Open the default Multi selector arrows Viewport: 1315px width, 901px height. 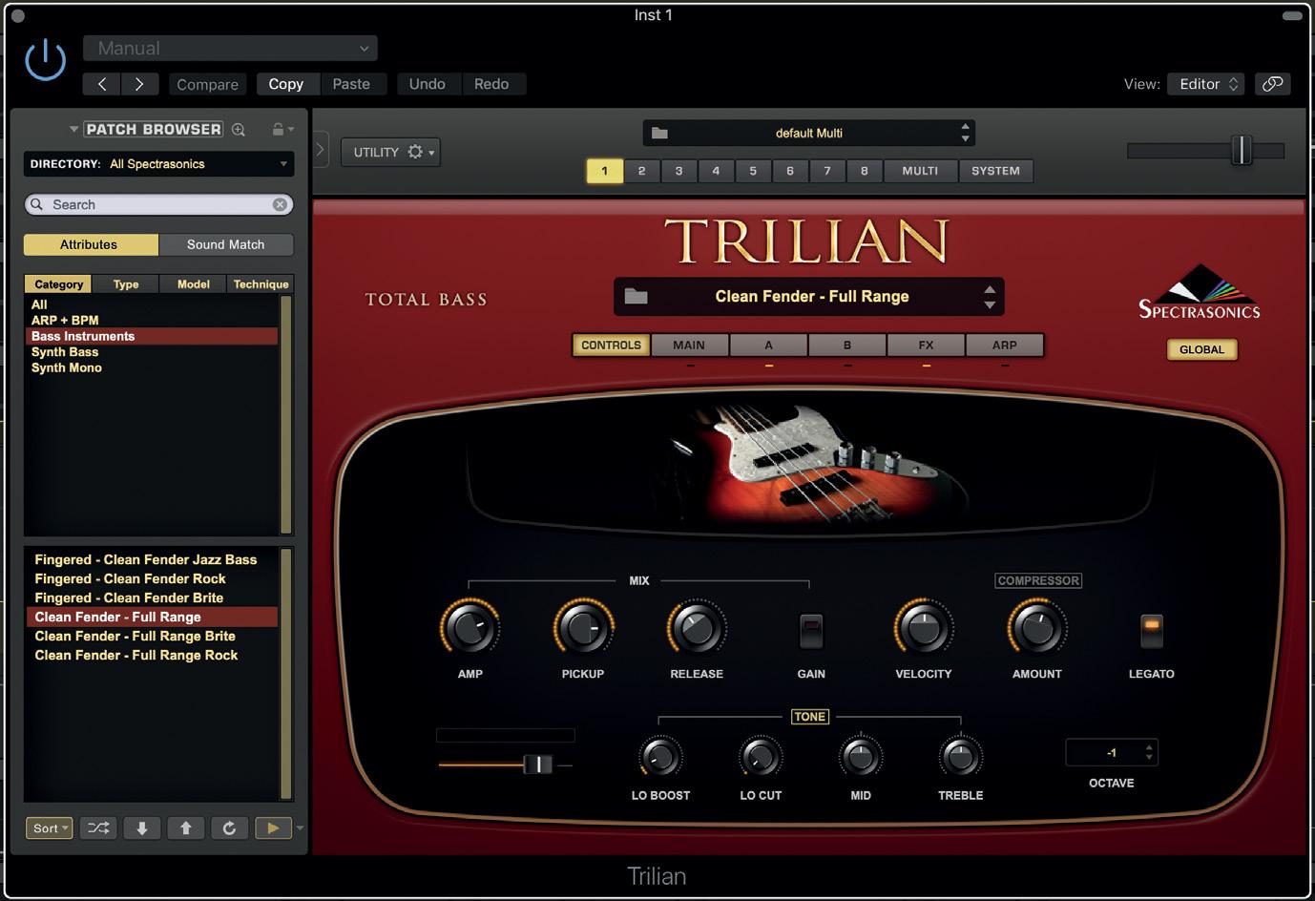(x=965, y=133)
